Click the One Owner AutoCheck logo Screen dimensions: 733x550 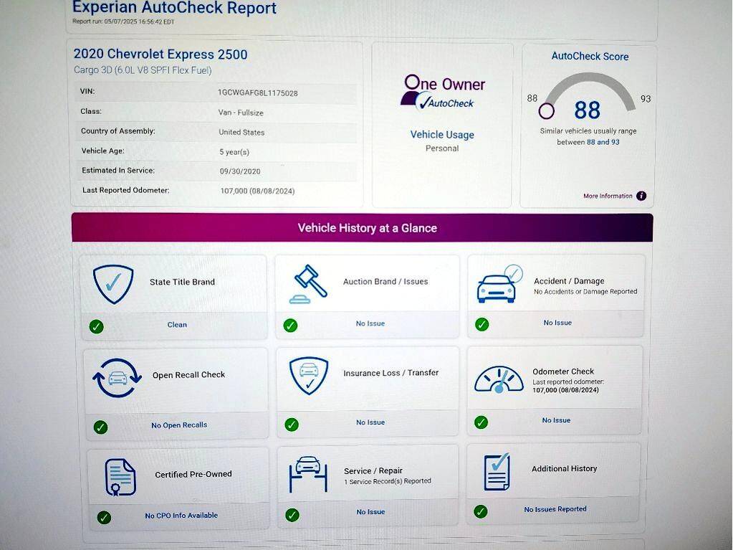(442, 92)
